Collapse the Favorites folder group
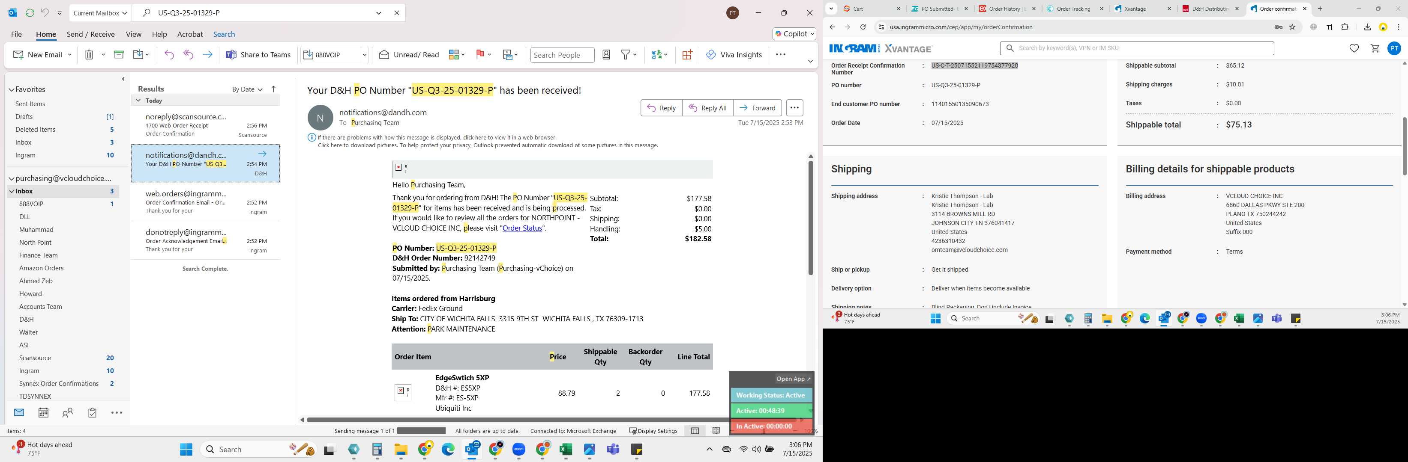Viewport: 1408px width, 462px height. click(11, 89)
